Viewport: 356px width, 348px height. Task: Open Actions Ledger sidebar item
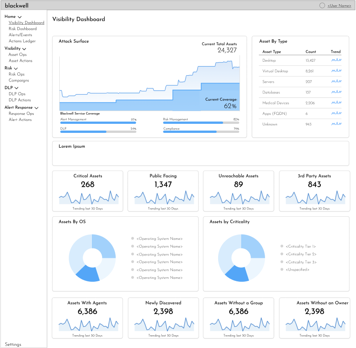[22, 41]
